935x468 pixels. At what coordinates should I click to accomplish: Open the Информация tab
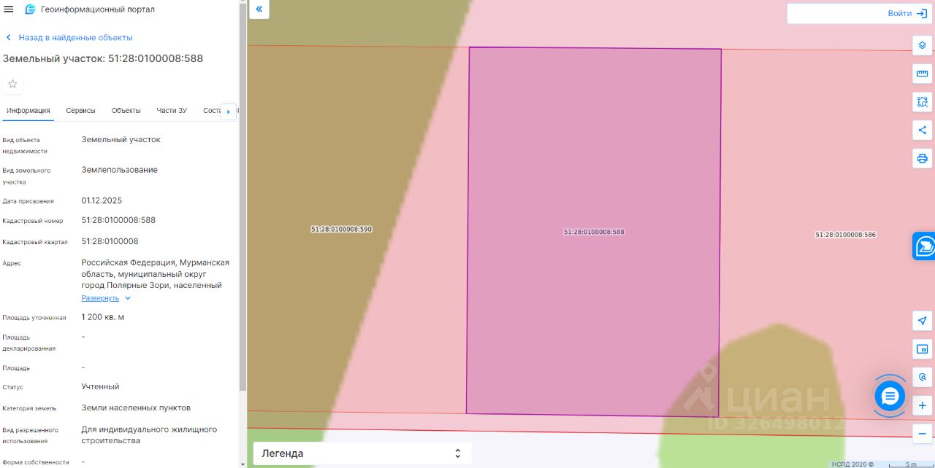28,111
